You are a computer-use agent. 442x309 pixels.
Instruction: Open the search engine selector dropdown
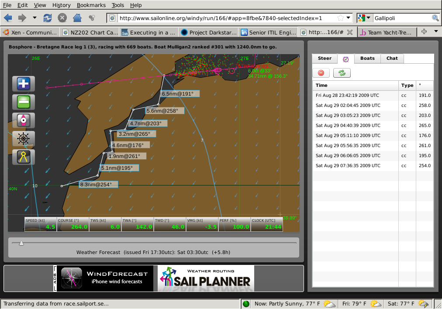click(364, 18)
